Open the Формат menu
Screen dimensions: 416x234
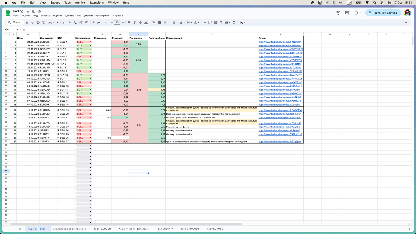(57, 15)
